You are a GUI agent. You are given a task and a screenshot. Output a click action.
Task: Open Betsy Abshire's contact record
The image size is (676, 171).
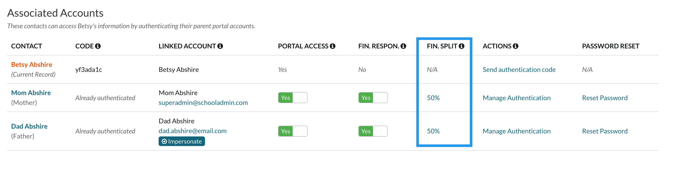coord(31,65)
